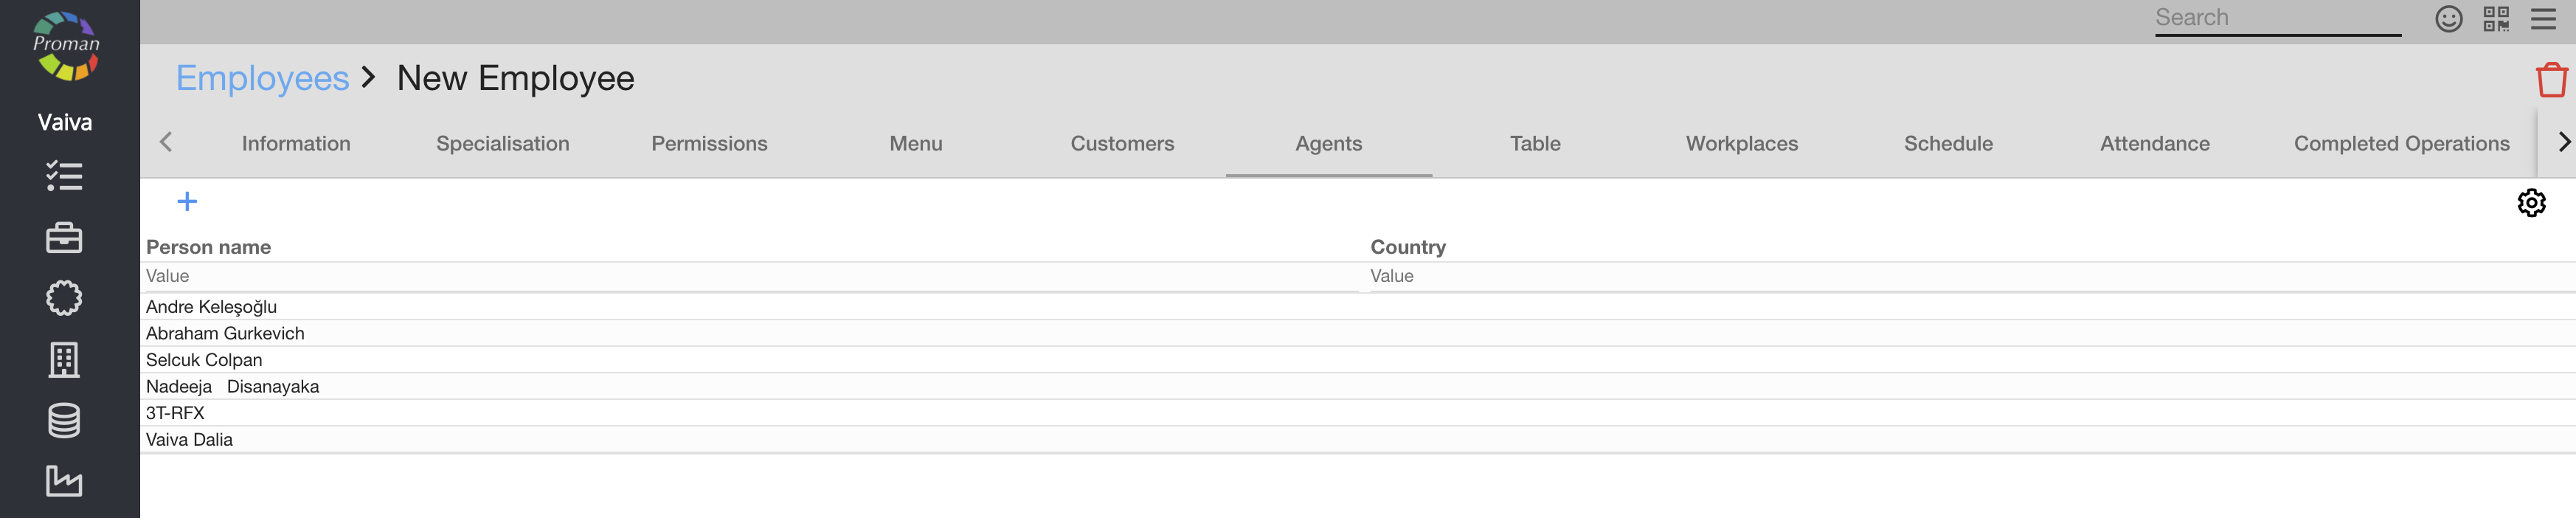Viewport: 2576px width, 518px height.
Task: Click the building sidebar icon
Action: [64, 360]
